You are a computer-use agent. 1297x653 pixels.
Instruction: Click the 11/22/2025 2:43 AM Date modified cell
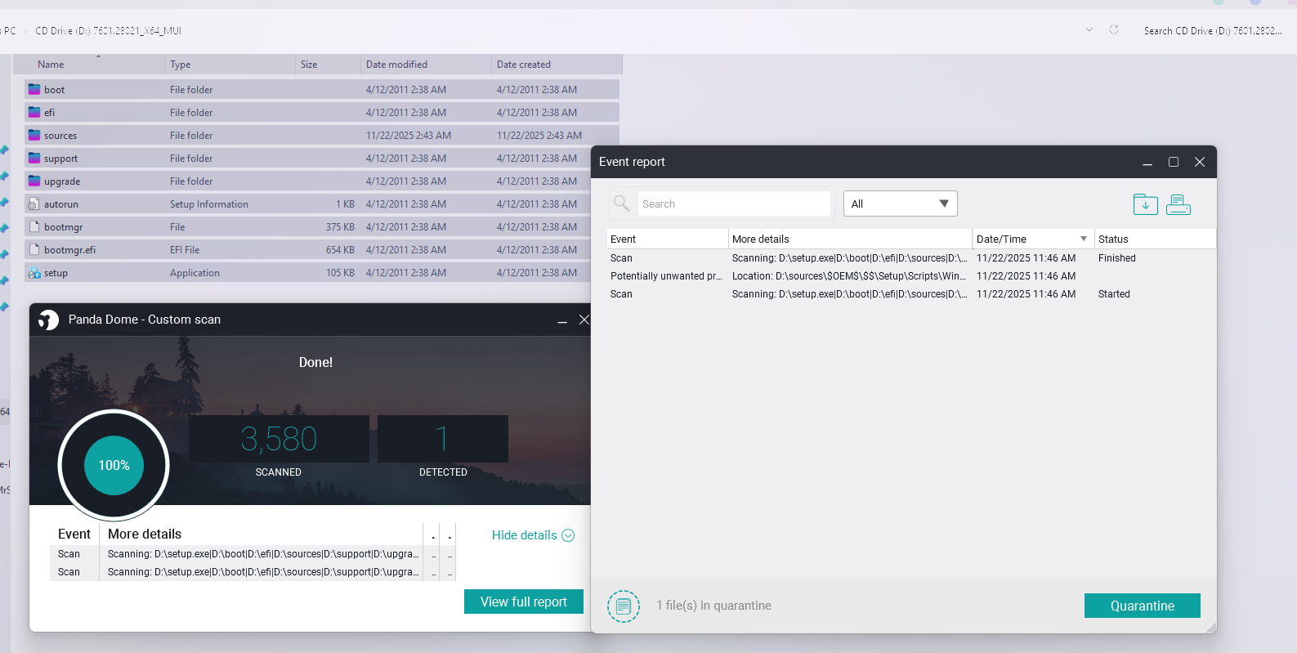(x=409, y=135)
